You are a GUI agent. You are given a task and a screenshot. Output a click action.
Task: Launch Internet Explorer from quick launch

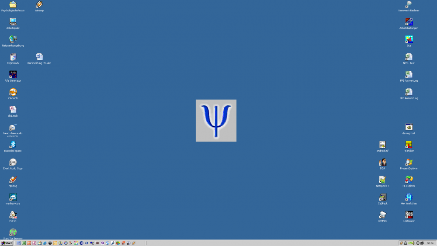coord(45,243)
